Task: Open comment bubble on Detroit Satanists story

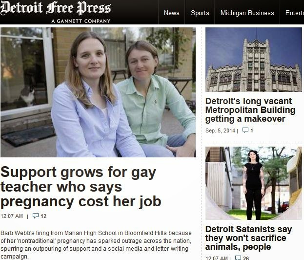Action: 238,258
